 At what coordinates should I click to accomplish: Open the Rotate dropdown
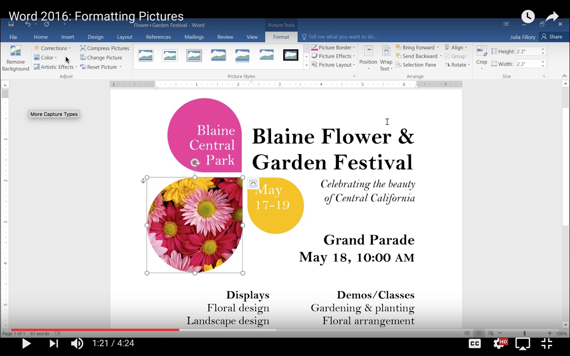click(457, 64)
